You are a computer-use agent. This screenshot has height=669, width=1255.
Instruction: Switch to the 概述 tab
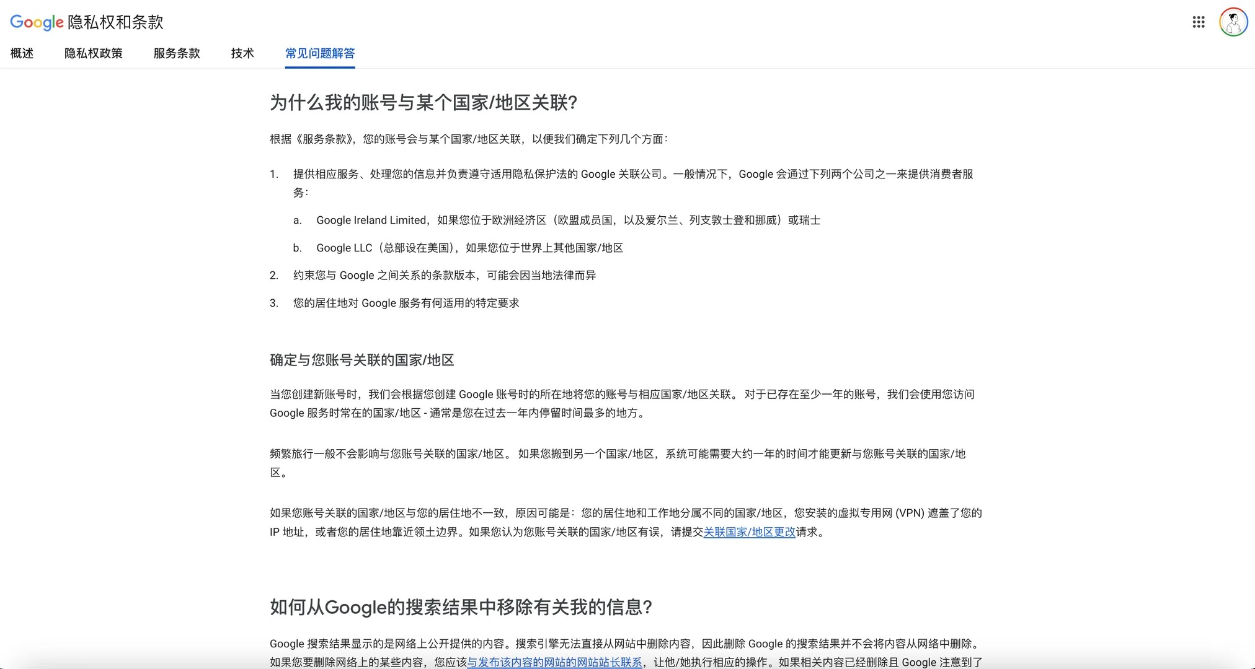point(22,53)
